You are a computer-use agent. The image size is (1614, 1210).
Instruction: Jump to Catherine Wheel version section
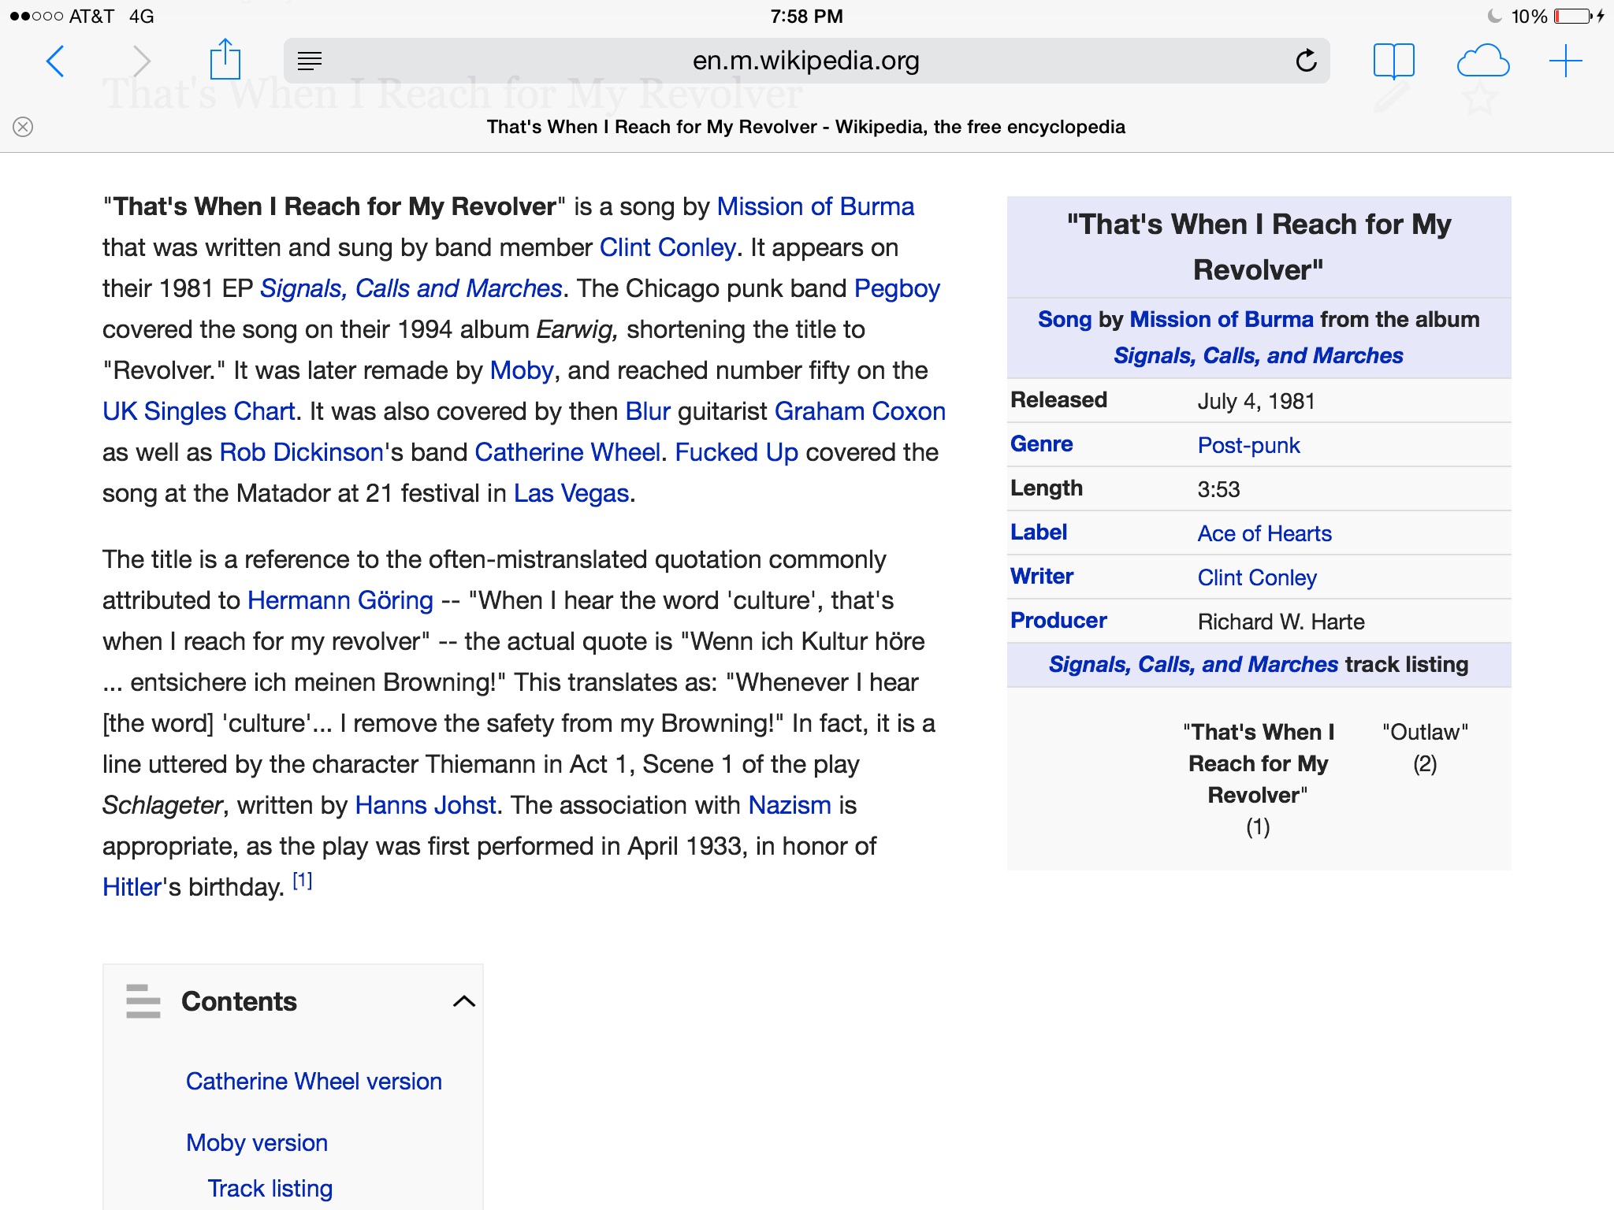314,1081
